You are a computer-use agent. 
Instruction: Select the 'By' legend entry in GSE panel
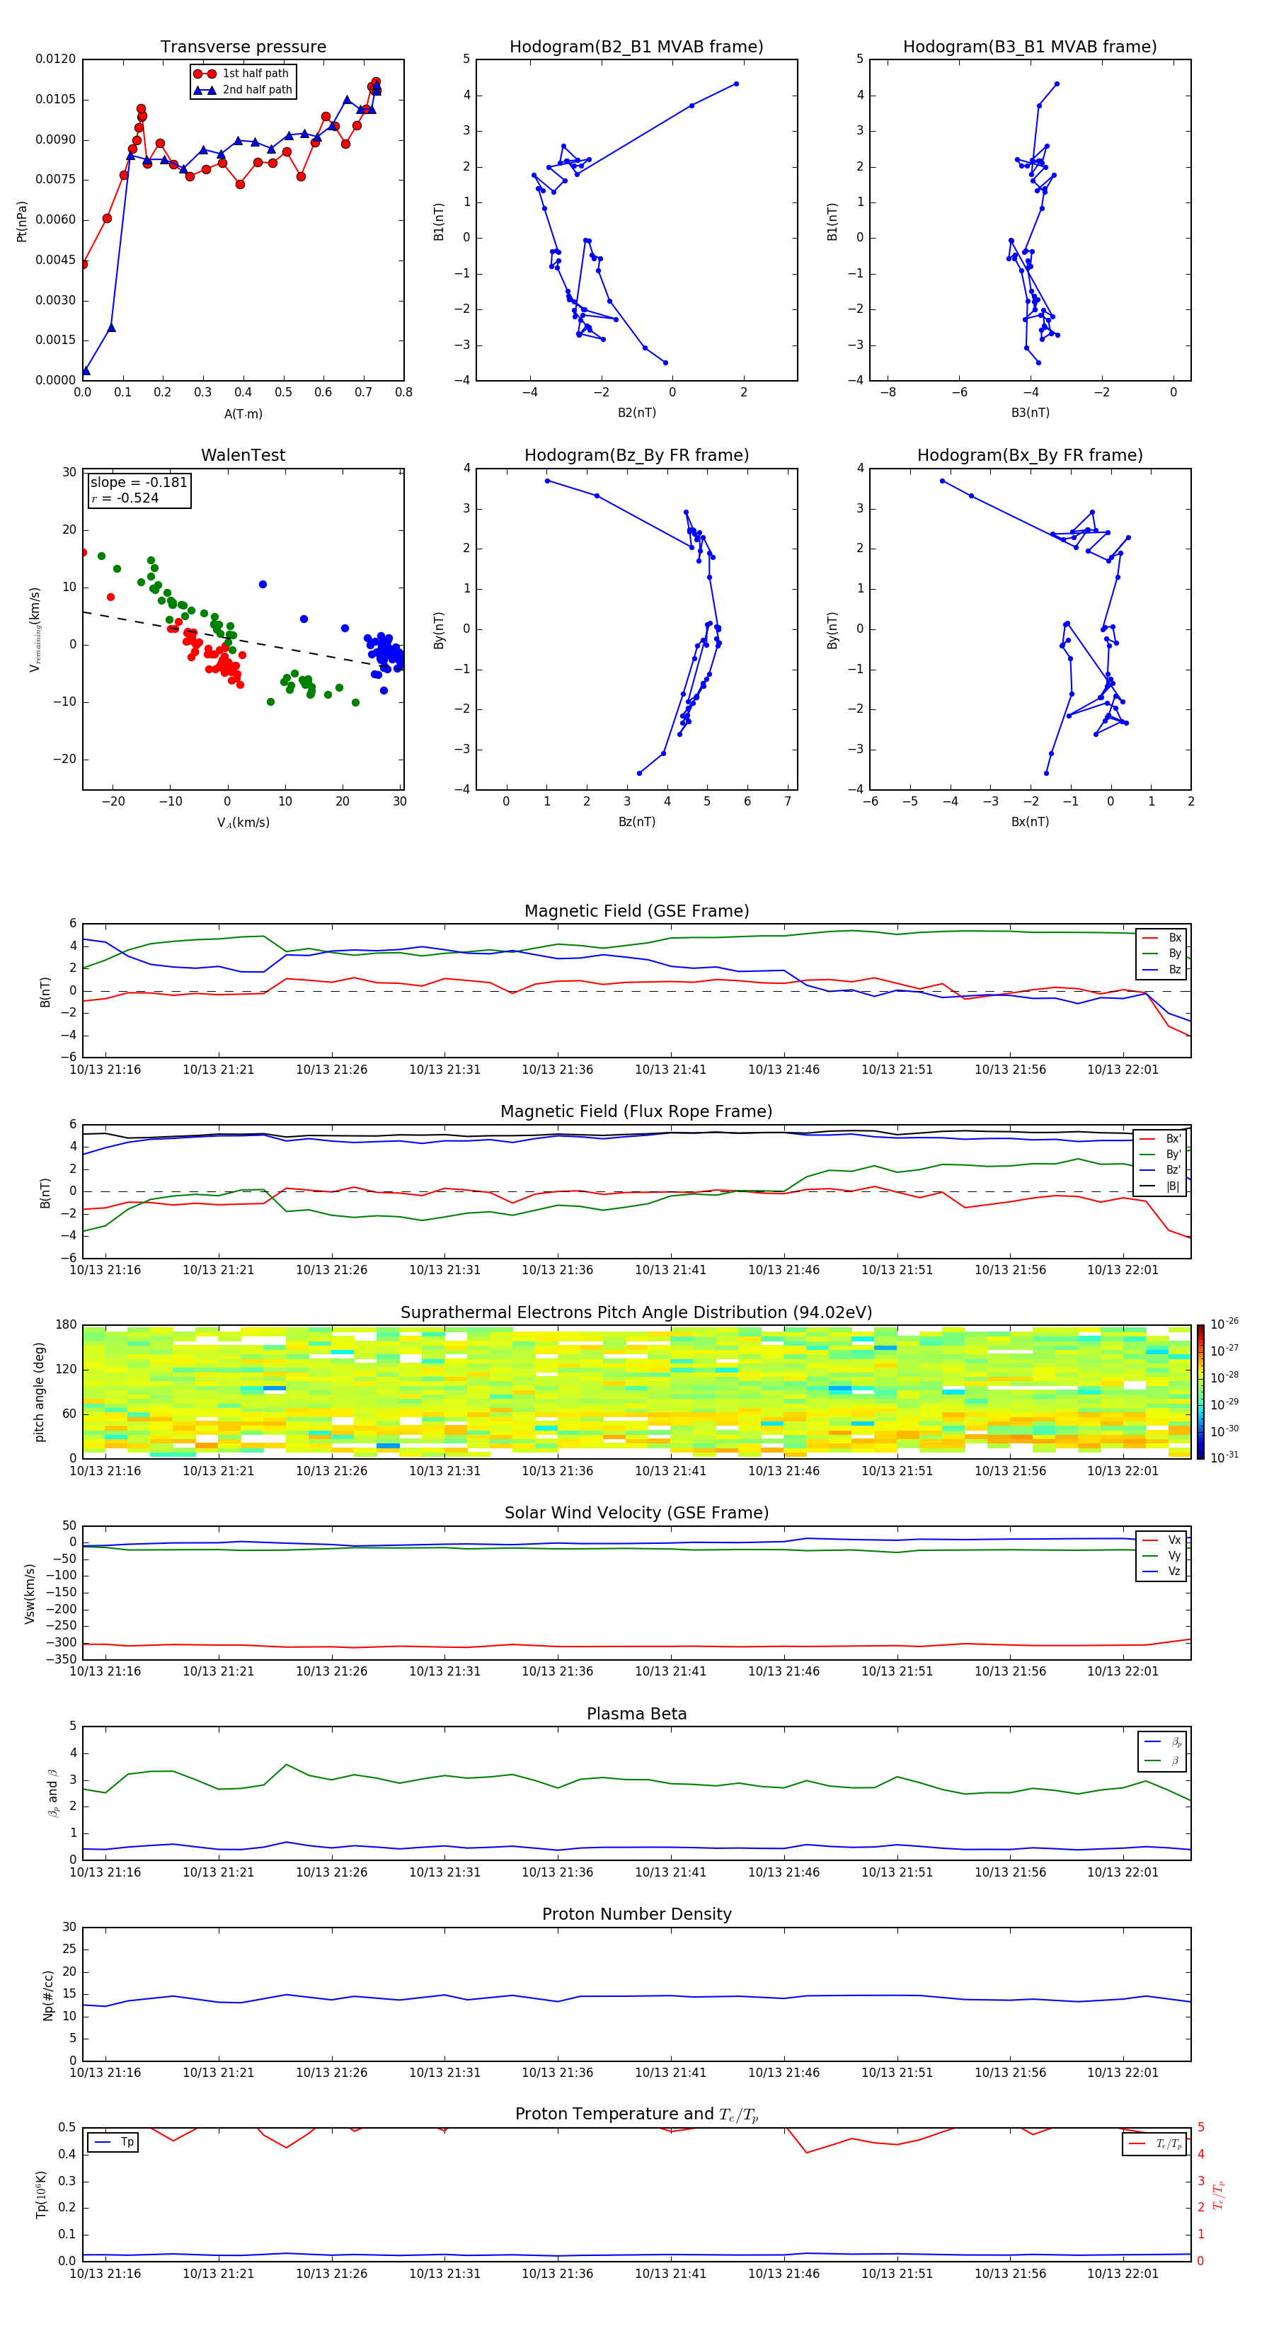pos(1162,954)
